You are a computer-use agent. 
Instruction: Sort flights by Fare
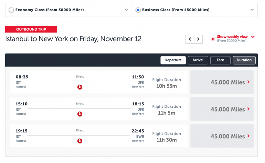coord(221,60)
